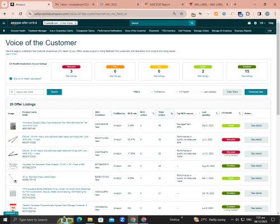Open Insulated Foil Sandwich Wrap Sheets product link
The height and width of the screenshot is (224, 280).
click(54, 165)
